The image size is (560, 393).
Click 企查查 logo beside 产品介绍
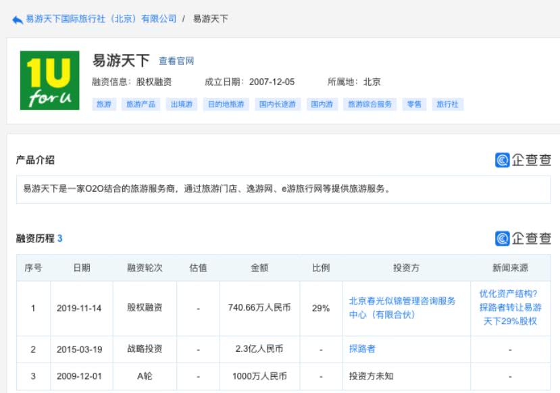[x=524, y=160]
